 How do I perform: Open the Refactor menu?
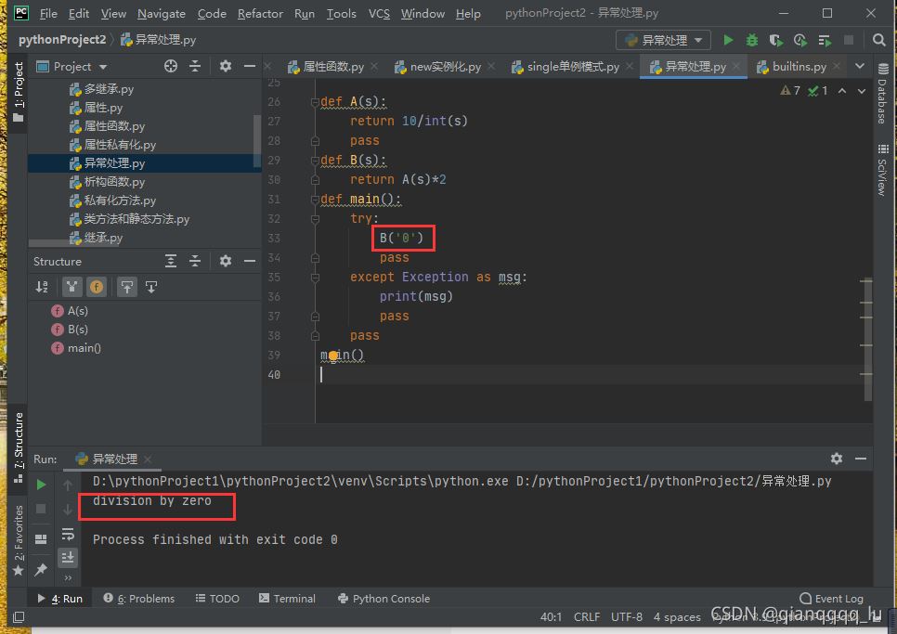tap(260, 13)
